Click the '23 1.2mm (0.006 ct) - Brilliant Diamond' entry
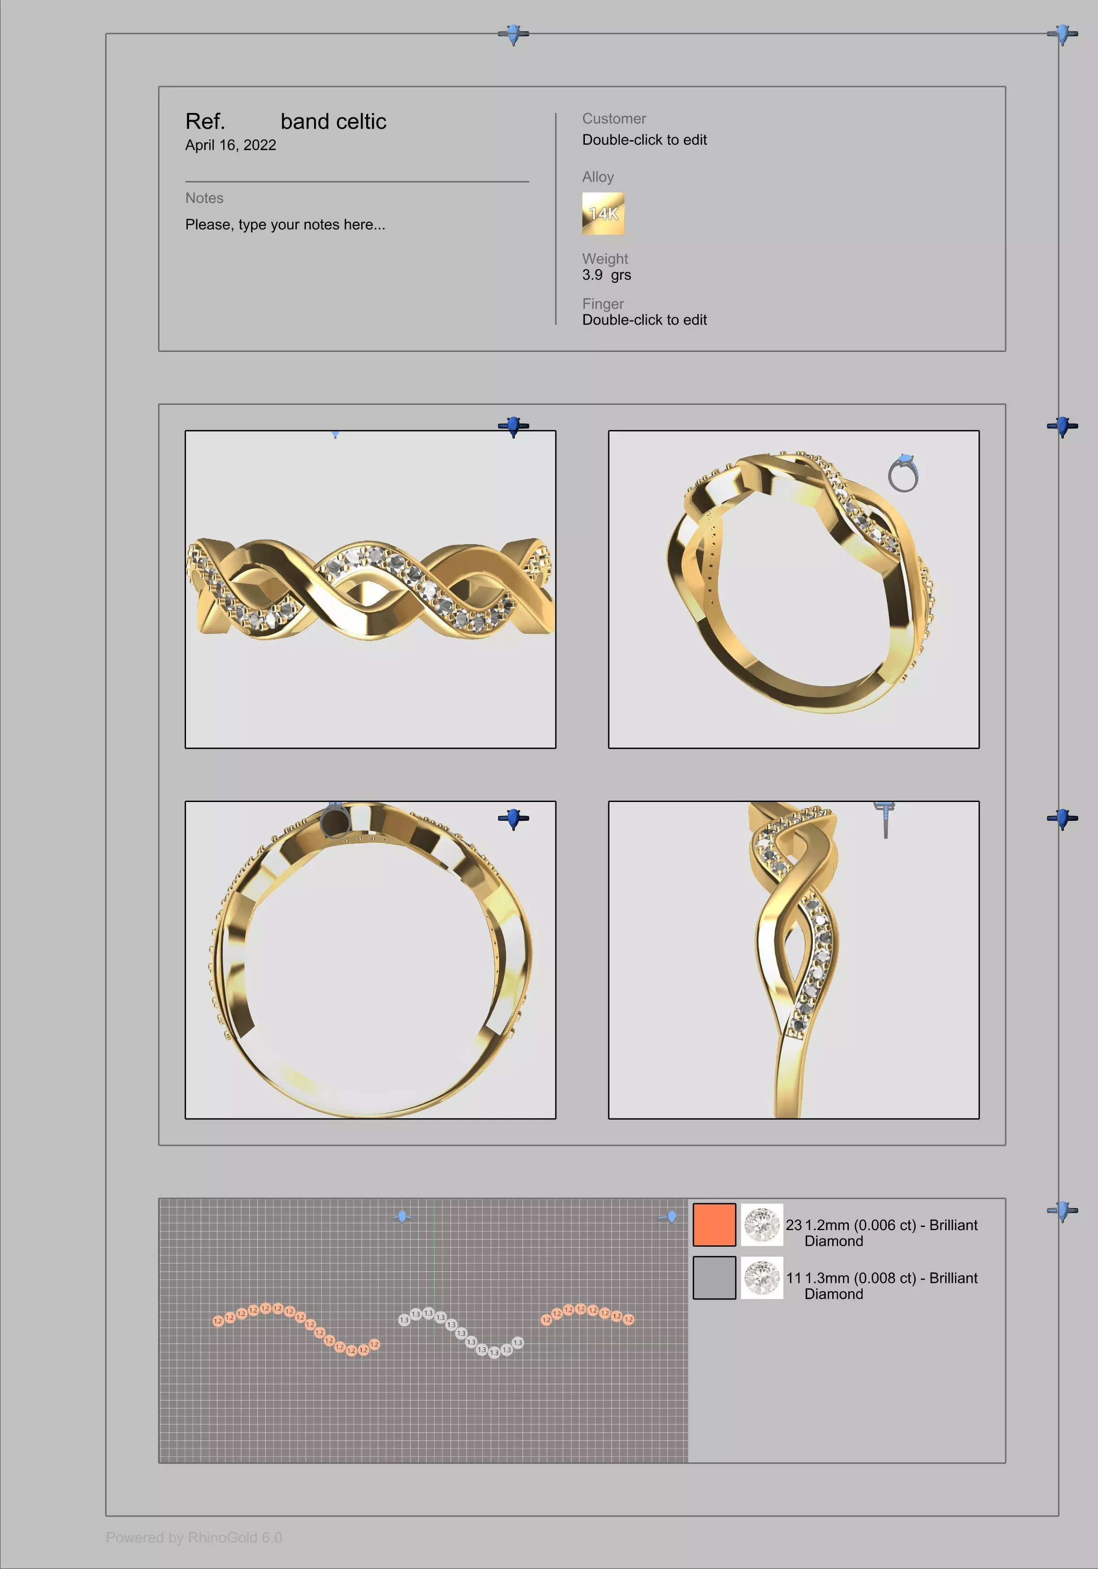Viewport: 1098px width, 1569px height. click(x=882, y=1233)
